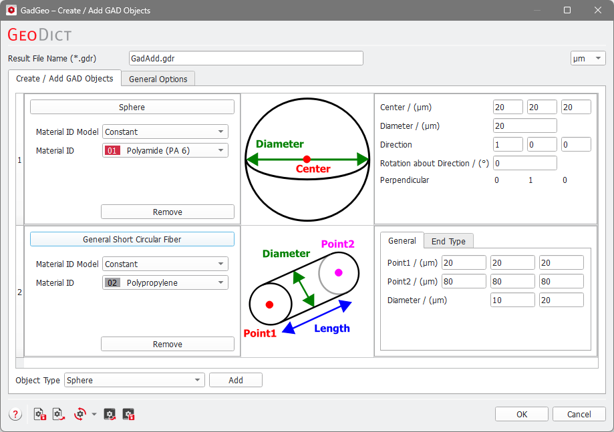Click the dark gear icon with red arrow

[110, 415]
